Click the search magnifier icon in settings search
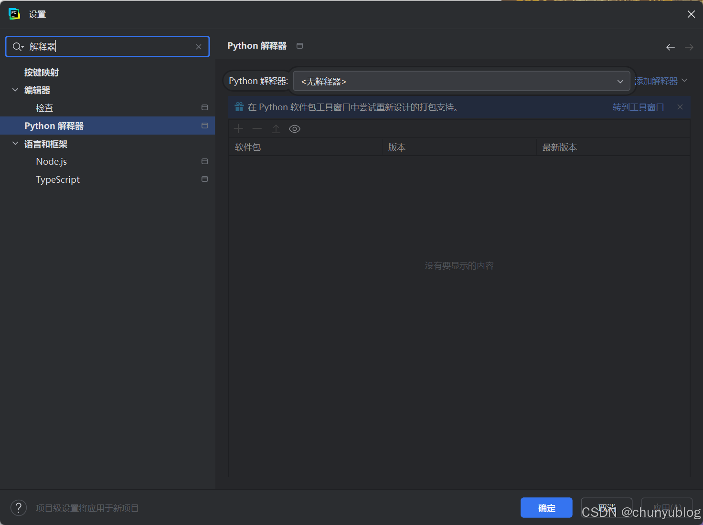 [x=18, y=46]
